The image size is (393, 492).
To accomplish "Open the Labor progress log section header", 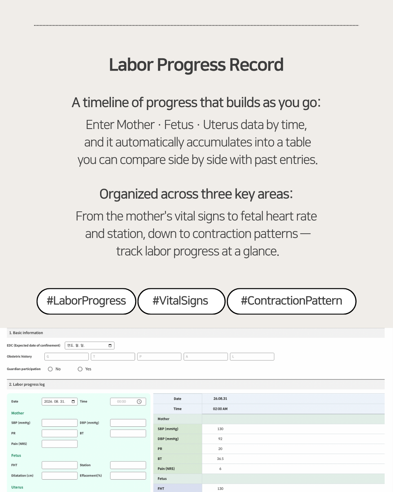I will click(x=196, y=384).
